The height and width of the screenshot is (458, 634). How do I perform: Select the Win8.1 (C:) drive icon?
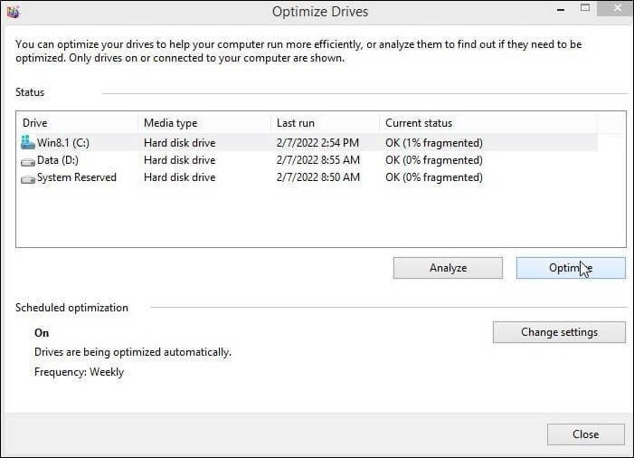click(28, 142)
